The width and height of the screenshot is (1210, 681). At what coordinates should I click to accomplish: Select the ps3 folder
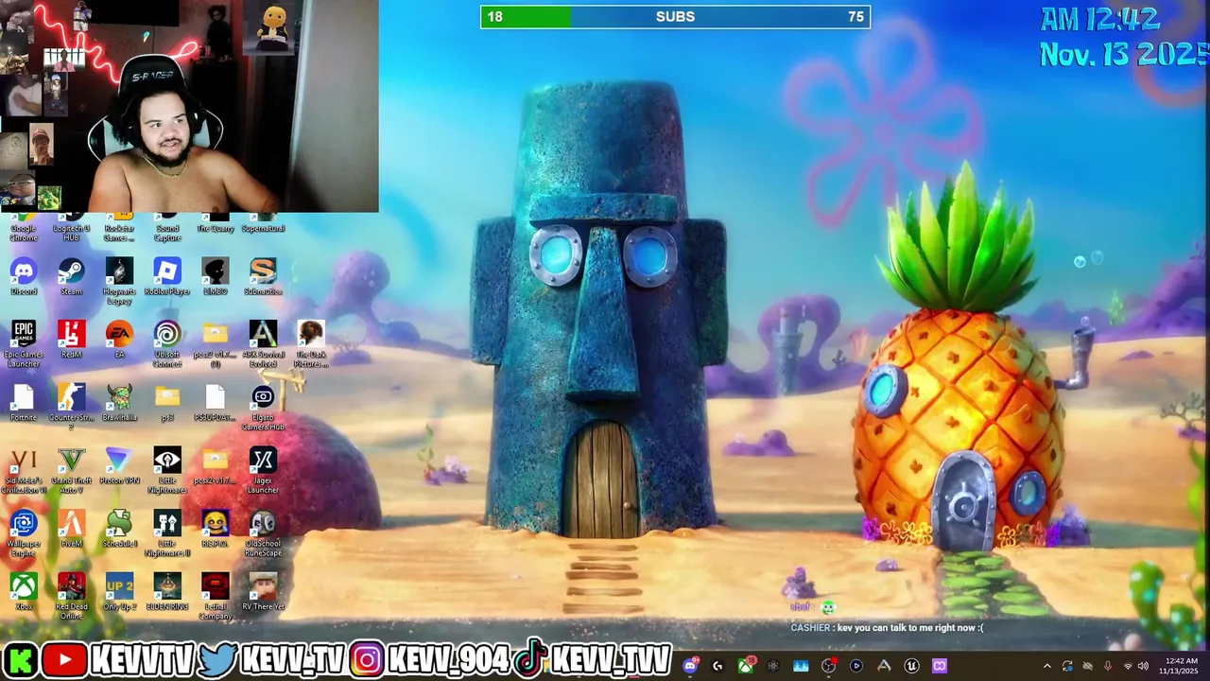click(167, 403)
